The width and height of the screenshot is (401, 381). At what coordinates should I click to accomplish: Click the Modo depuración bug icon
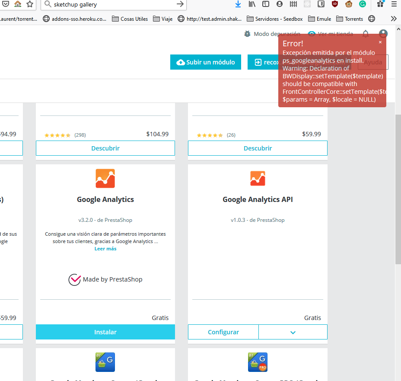[x=247, y=34]
